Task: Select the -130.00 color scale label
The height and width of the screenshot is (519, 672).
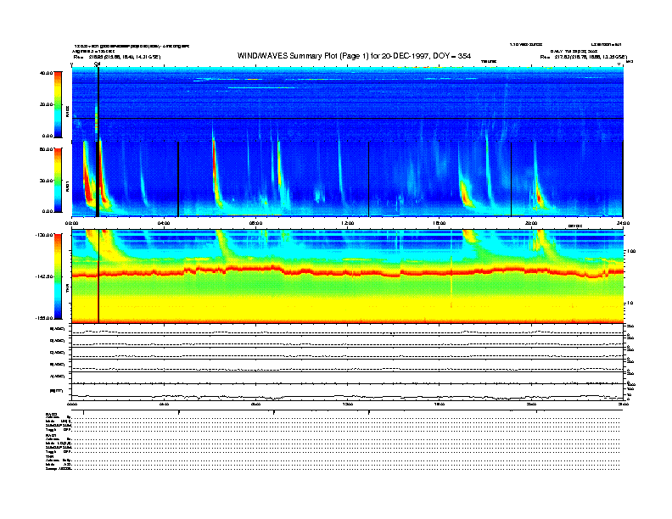Action: (44, 235)
